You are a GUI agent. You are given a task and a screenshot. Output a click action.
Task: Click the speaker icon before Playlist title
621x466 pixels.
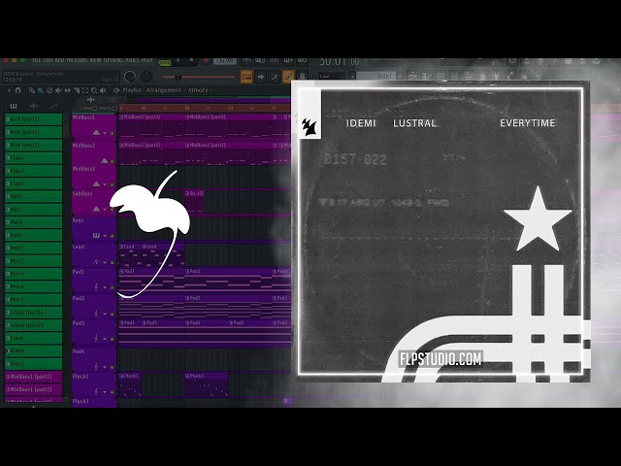[116, 90]
